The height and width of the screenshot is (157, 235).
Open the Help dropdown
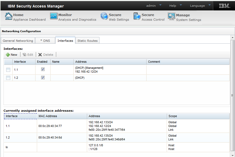[173, 5]
